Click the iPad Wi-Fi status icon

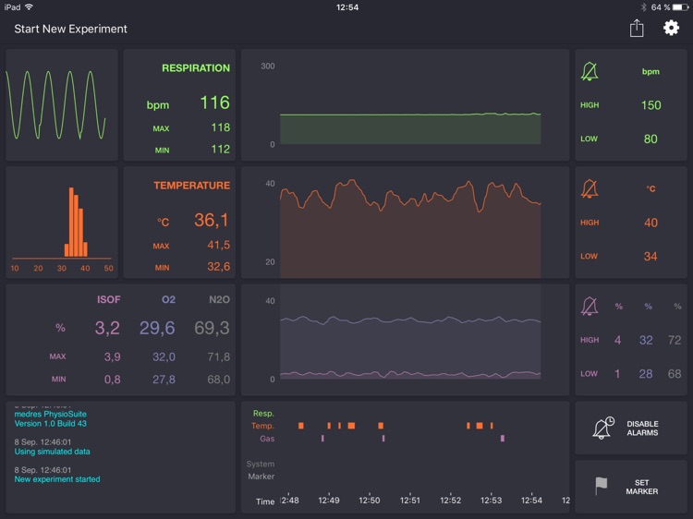[30, 6]
